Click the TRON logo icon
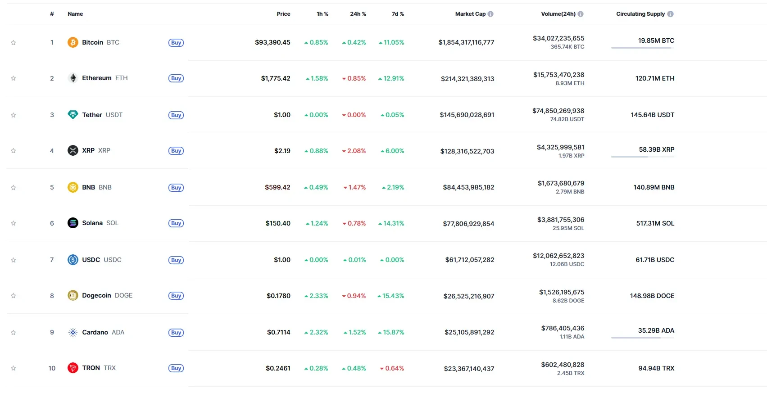Image resolution: width=767 pixels, height=393 pixels. [73, 368]
